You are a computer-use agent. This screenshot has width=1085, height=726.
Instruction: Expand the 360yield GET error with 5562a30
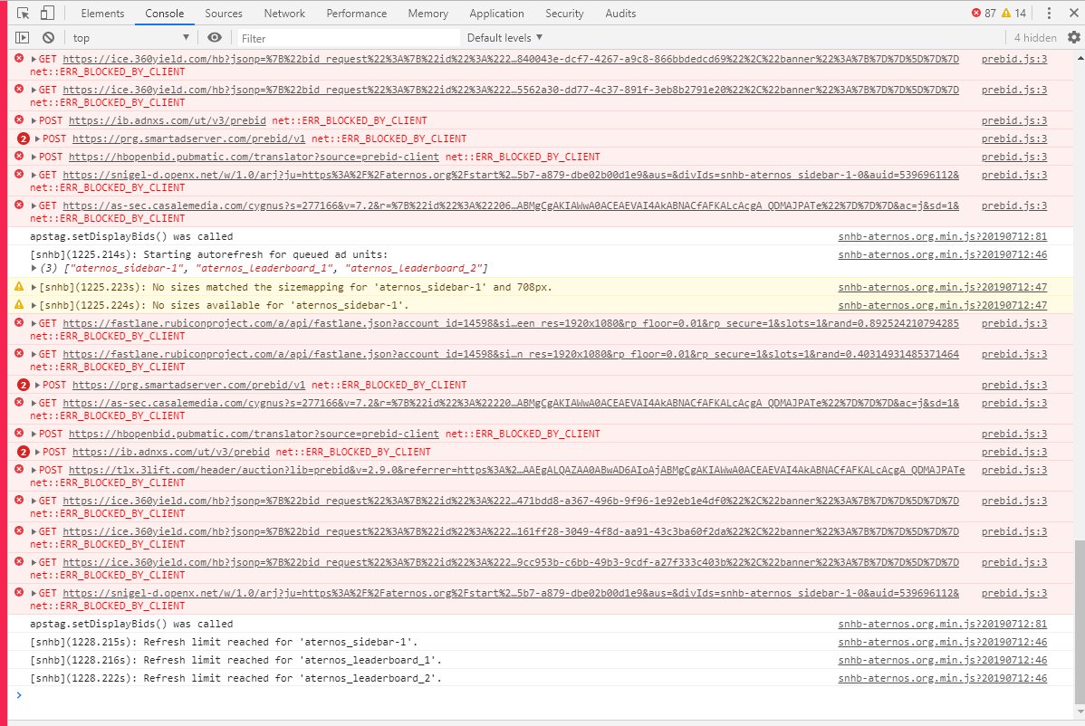34,90
